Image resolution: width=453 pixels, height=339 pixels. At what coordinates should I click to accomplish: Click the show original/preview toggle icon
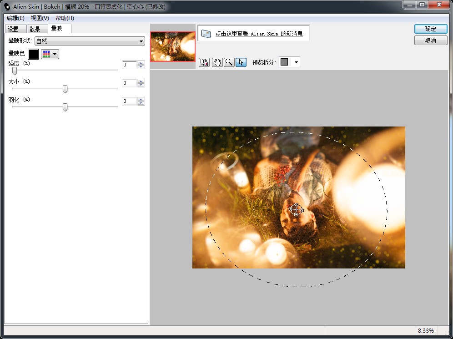tap(204, 62)
